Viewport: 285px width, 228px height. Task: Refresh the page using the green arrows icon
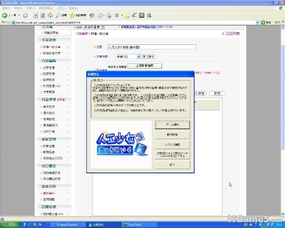point(43,16)
